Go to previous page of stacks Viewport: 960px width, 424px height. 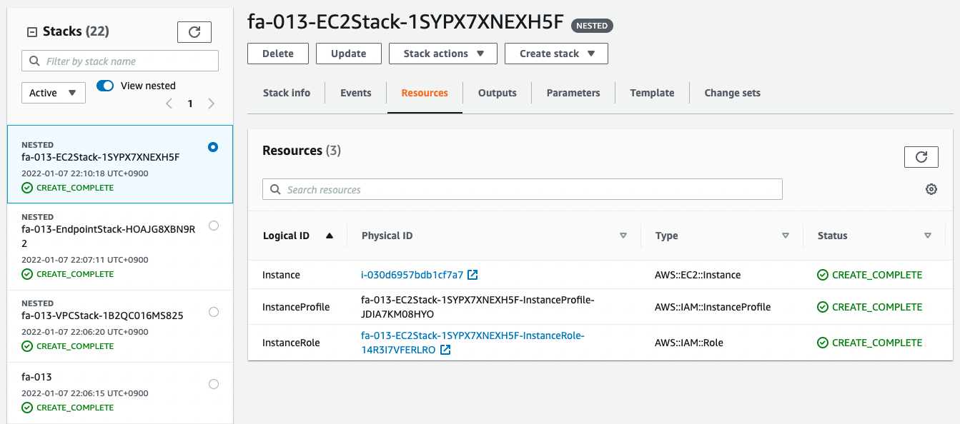[169, 104]
